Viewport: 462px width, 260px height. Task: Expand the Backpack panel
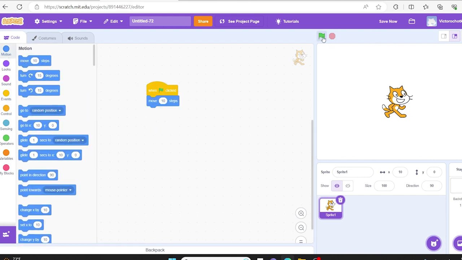(155, 250)
